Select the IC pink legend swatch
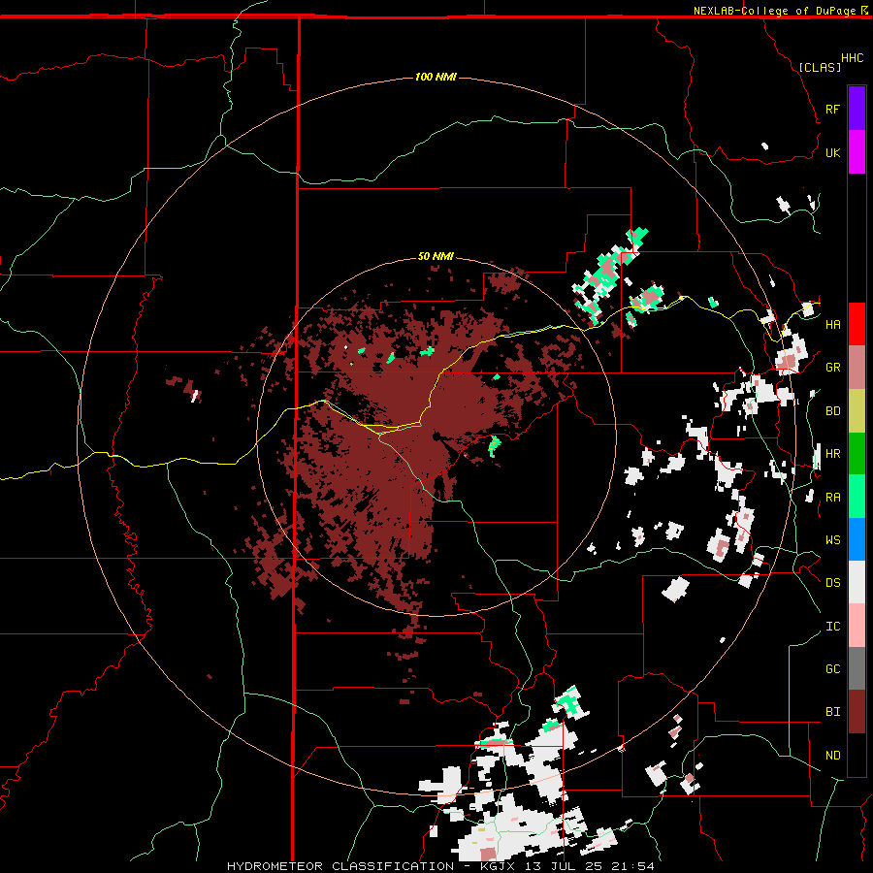This screenshot has height=873, width=873. point(857,626)
